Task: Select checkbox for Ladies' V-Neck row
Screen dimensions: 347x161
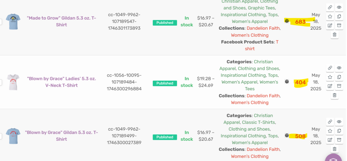Action: [1, 82]
